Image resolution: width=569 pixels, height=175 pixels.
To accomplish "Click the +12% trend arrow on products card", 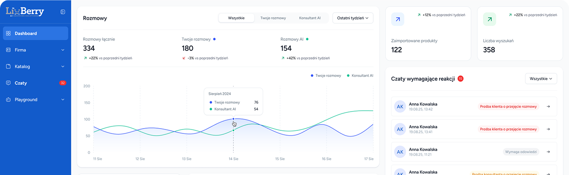I will coord(419,15).
